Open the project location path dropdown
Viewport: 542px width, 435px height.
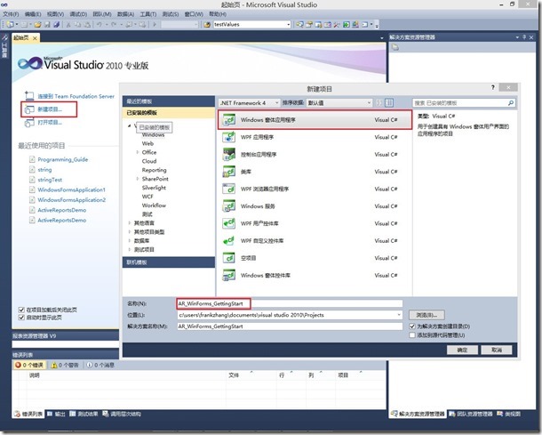(399, 315)
